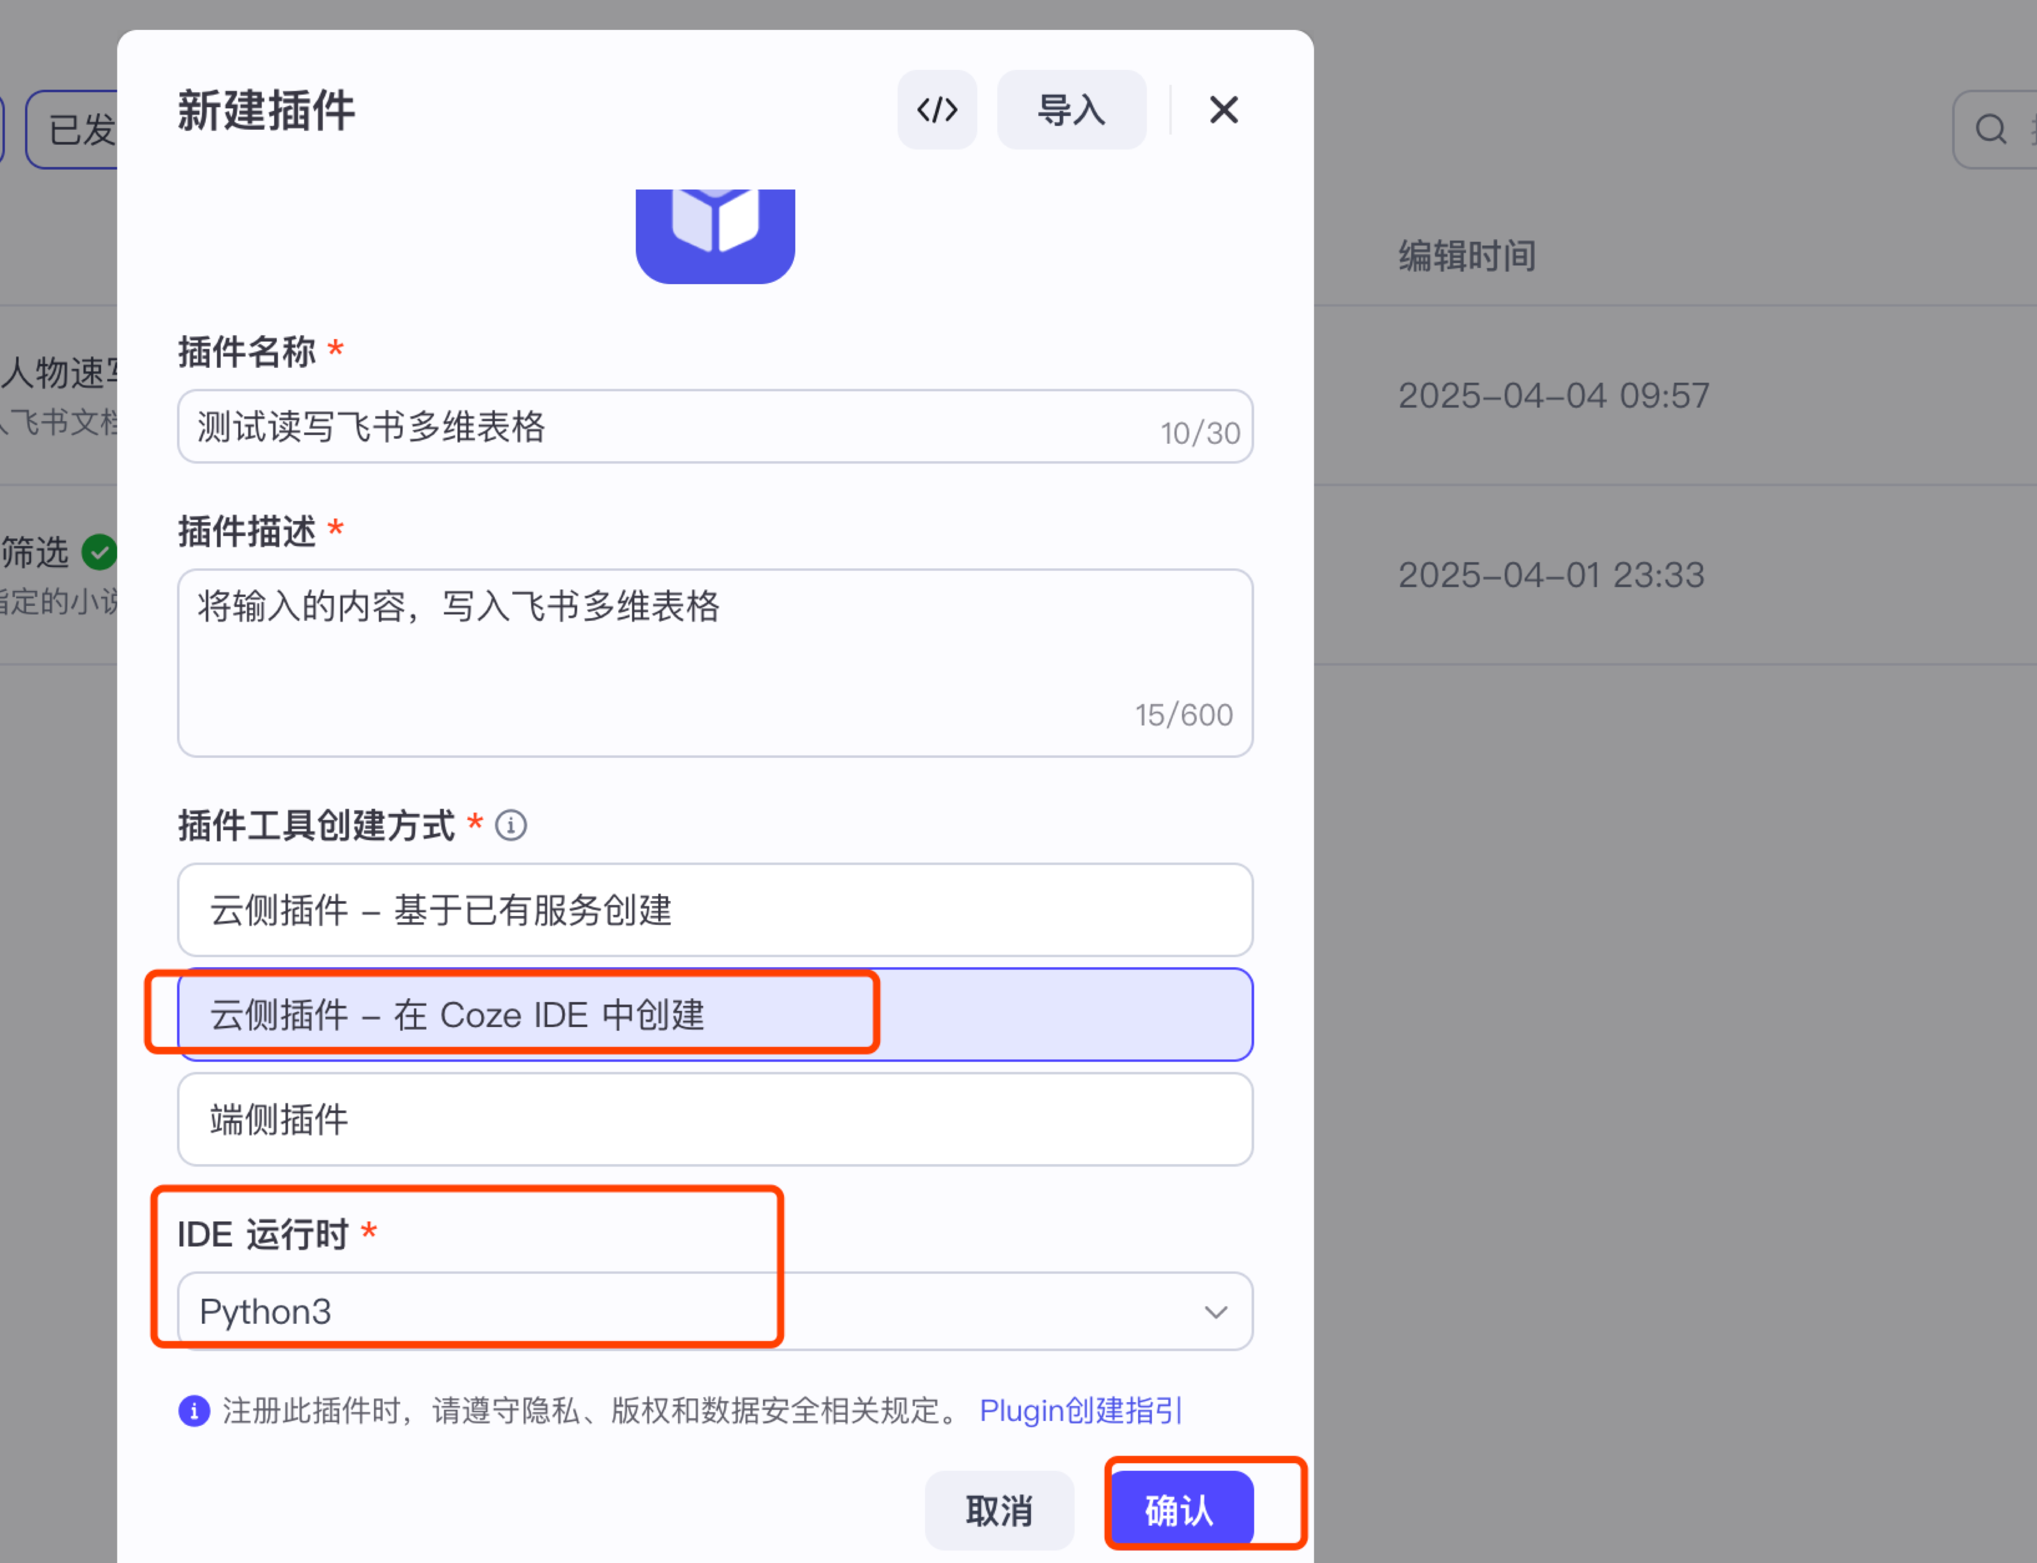Click the 插件描述 description text area
Viewport: 2037px width, 1563px height.
coord(715,662)
